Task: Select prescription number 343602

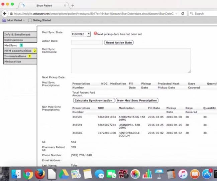Action: point(77,133)
